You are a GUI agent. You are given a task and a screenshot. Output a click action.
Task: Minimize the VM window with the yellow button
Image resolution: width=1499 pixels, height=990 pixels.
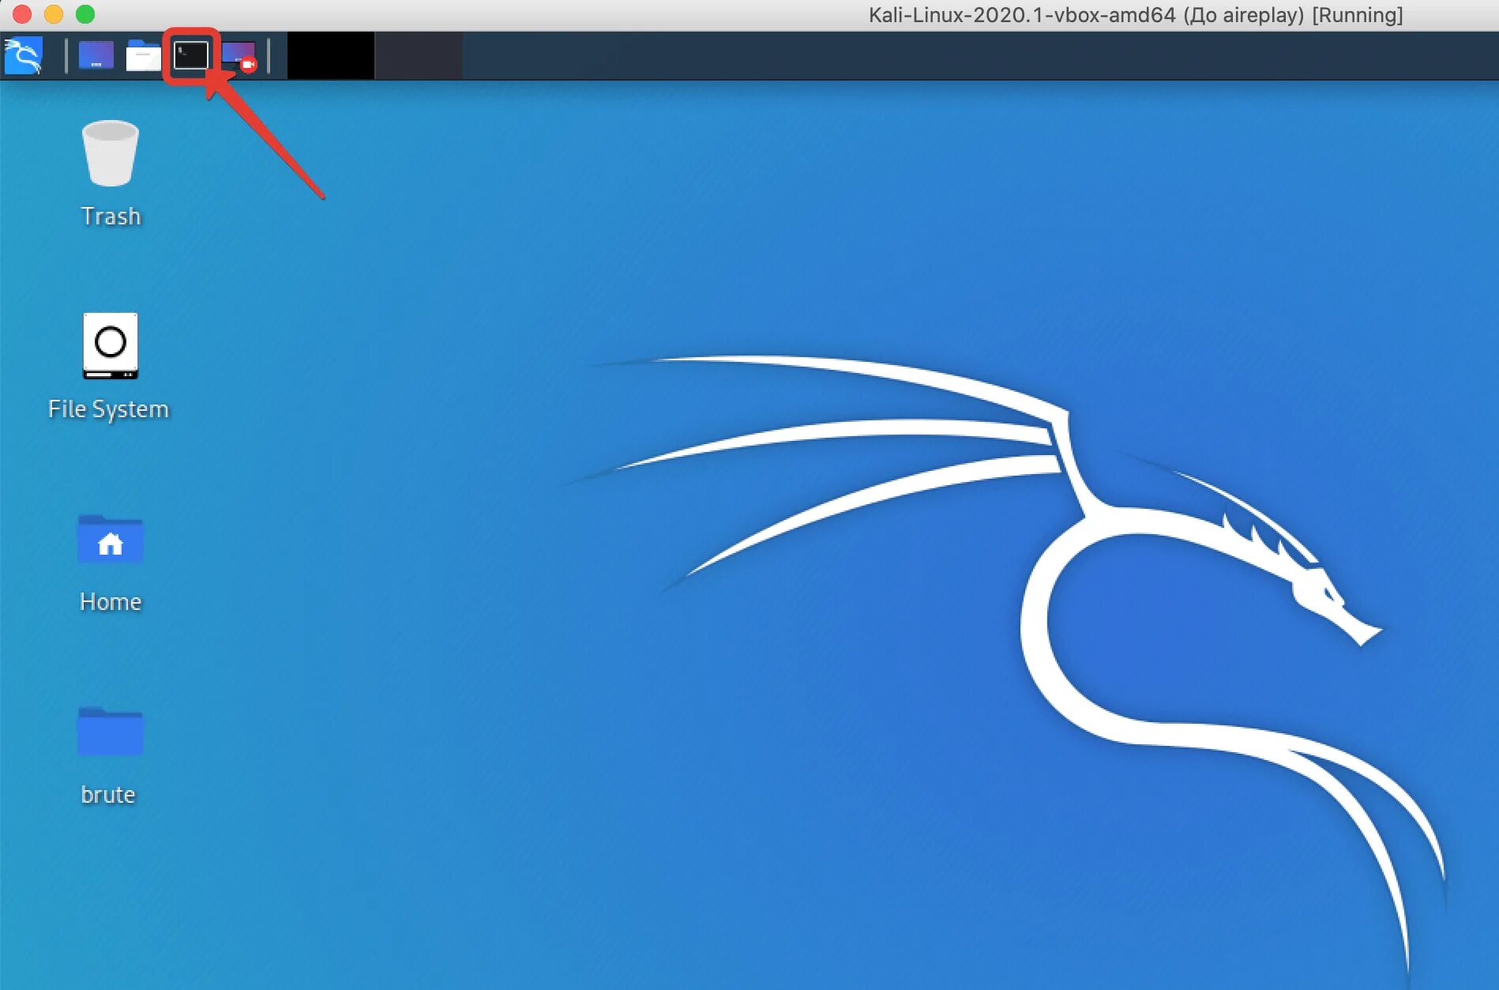54,14
